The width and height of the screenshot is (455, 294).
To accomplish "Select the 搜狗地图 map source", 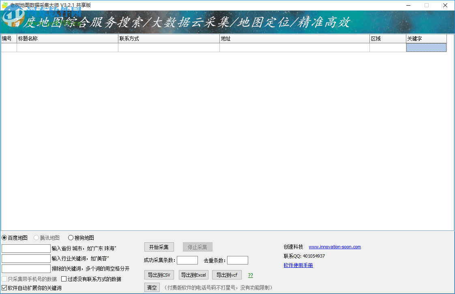I will [x=71, y=237].
